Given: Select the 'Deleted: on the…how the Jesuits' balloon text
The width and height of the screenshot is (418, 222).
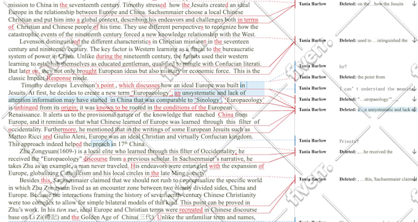Looking at the screenshot, I should [x=371, y=4].
